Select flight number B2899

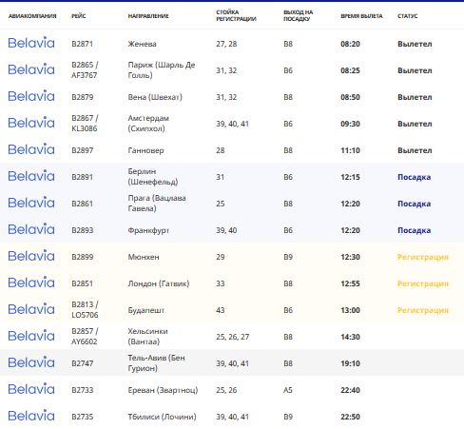click(x=83, y=257)
